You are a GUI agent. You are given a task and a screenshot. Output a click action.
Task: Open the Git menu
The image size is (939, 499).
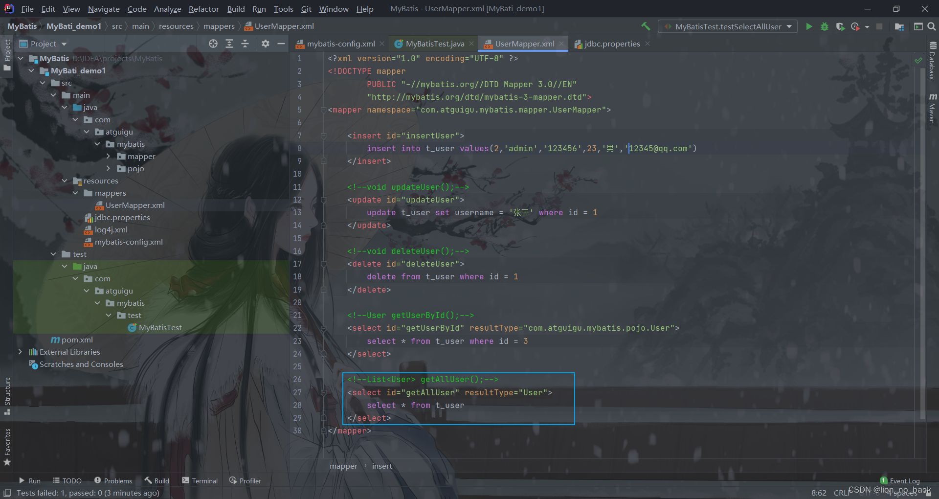(x=306, y=9)
